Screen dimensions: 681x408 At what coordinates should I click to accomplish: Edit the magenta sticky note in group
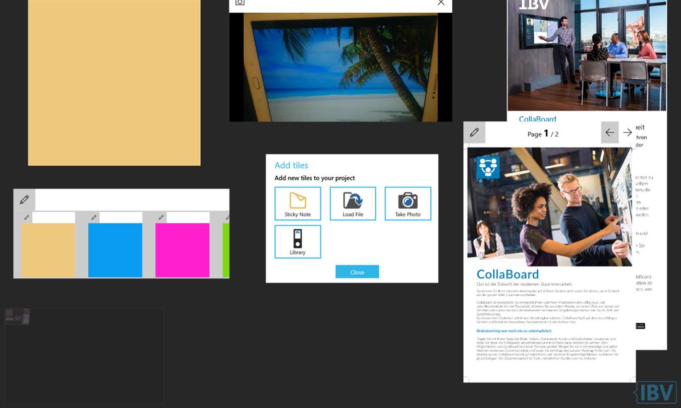pos(161,218)
